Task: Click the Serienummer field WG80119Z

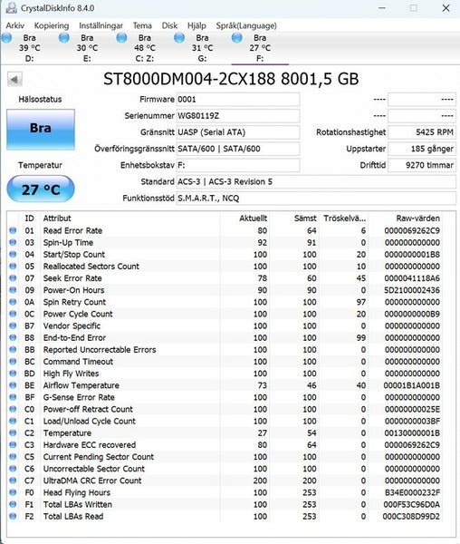Action: (238, 116)
